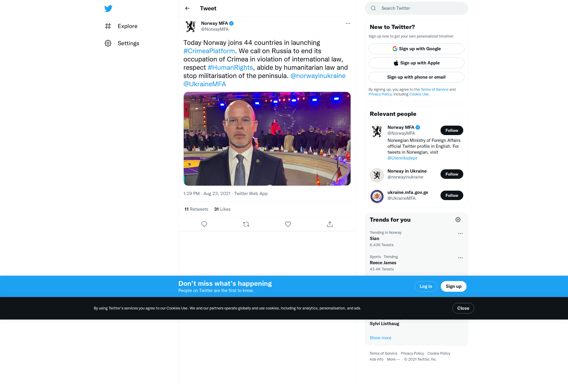Open Explore in the sidebar
The height and width of the screenshot is (386, 568).
pyautogui.click(x=121, y=26)
